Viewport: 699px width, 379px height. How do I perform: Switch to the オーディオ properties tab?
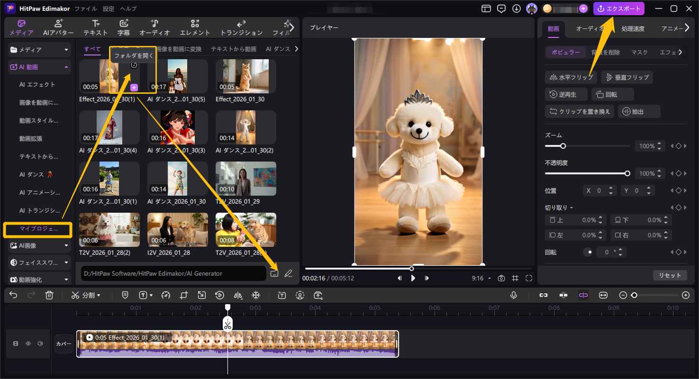click(x=591, y=28)
